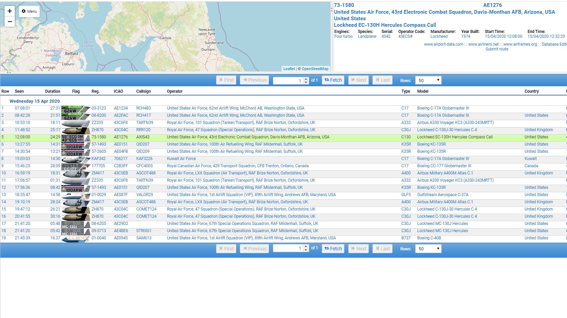This screenshot has width=567, height=318.
Task: Click Royal Canadian Air Force operator link
Action: click(x=238, y=166)
